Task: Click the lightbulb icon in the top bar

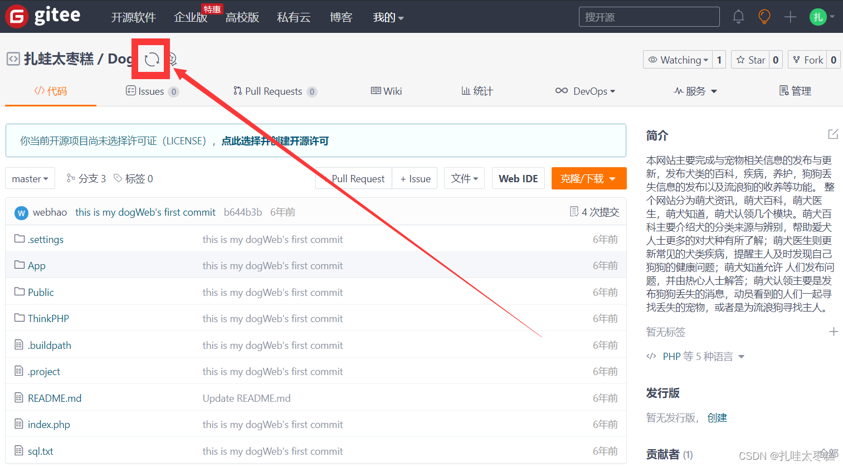Action: click(764, 17)
